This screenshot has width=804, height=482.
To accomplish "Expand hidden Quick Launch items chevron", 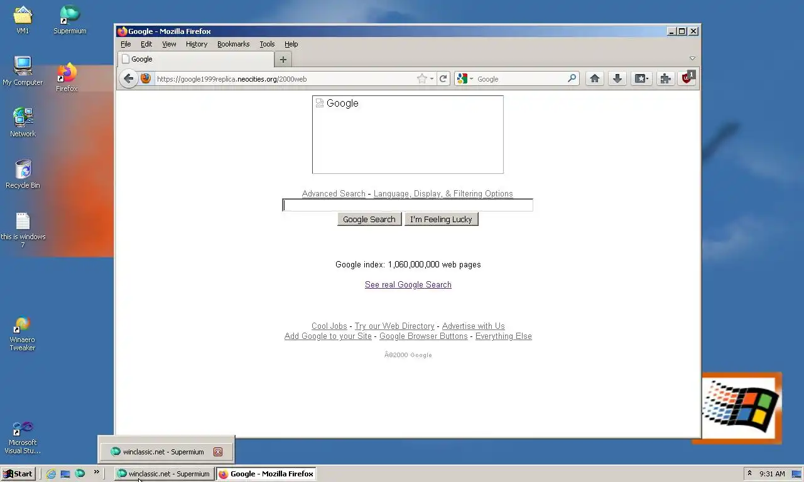I will 97,472.
